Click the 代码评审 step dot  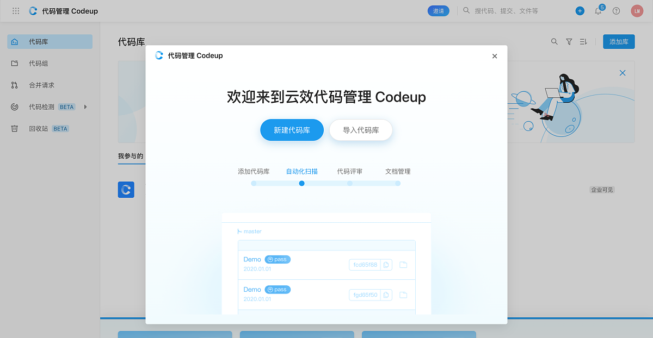(350, 183)
